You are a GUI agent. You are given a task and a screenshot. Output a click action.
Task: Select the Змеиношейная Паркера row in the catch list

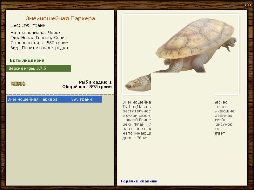pos(54,99)
